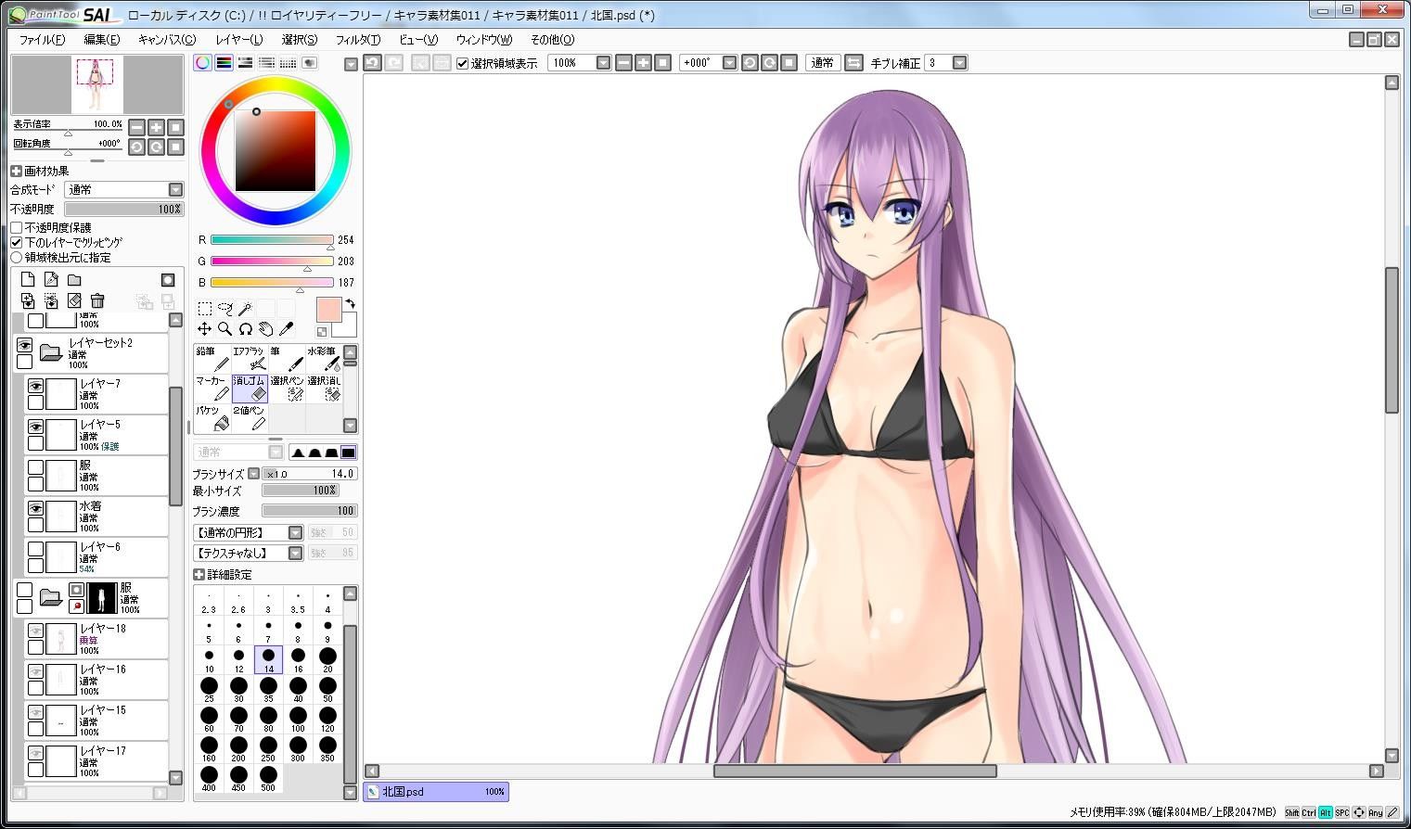Create a new layer folder

click(x=74, y=280)
